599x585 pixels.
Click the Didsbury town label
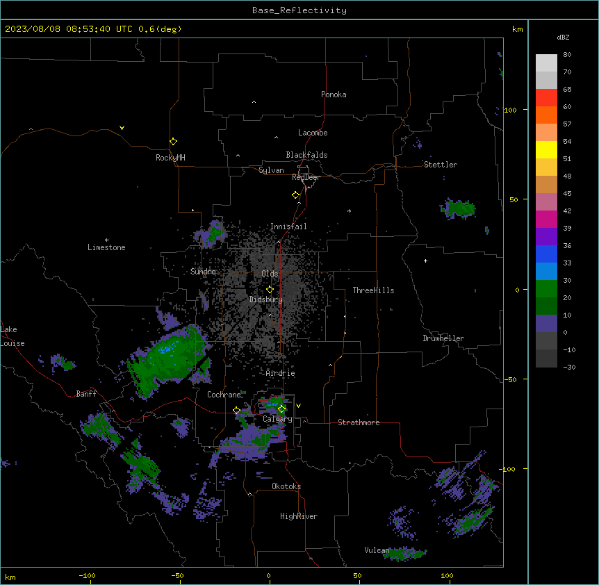(266, 299)
